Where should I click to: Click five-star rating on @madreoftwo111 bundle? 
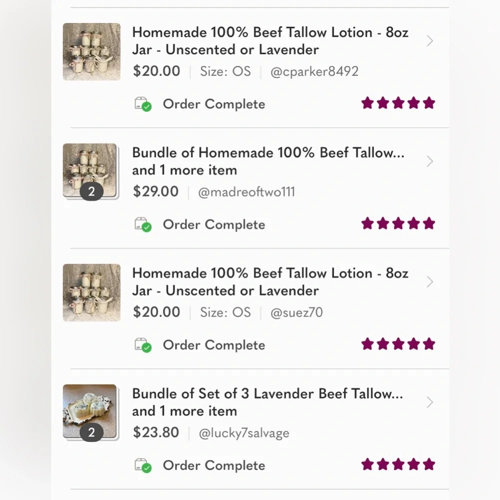[x=398, y=223]
